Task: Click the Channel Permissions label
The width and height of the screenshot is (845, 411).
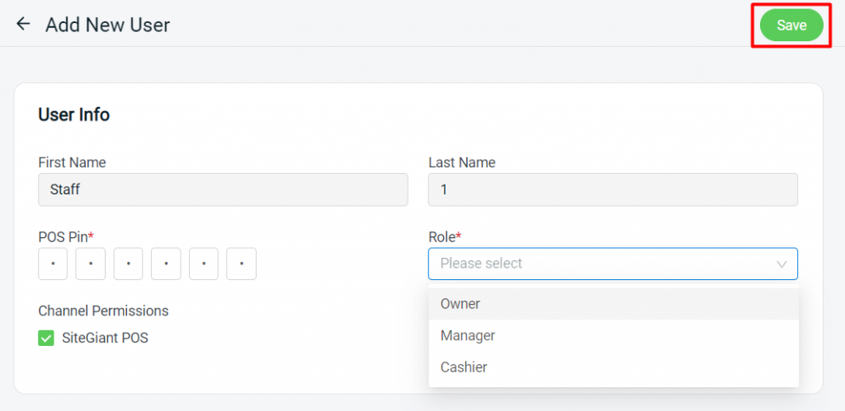Action: (x=103, y=311)
